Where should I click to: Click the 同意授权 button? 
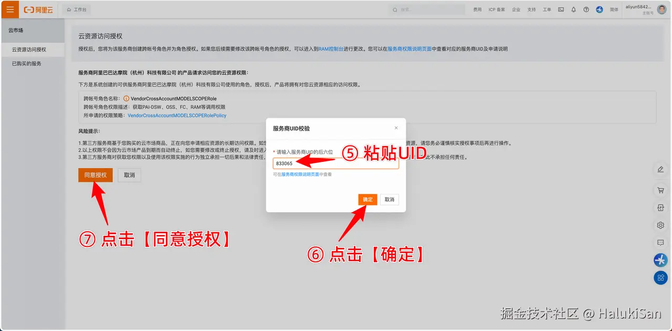[x=96, y=175]
